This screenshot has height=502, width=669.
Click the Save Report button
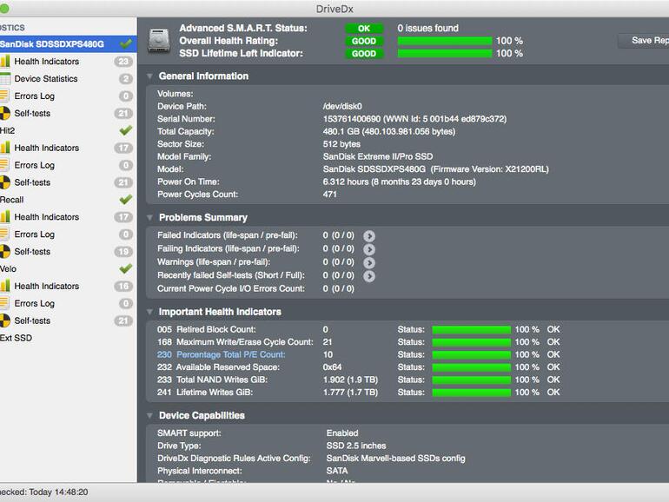point(644,41)
